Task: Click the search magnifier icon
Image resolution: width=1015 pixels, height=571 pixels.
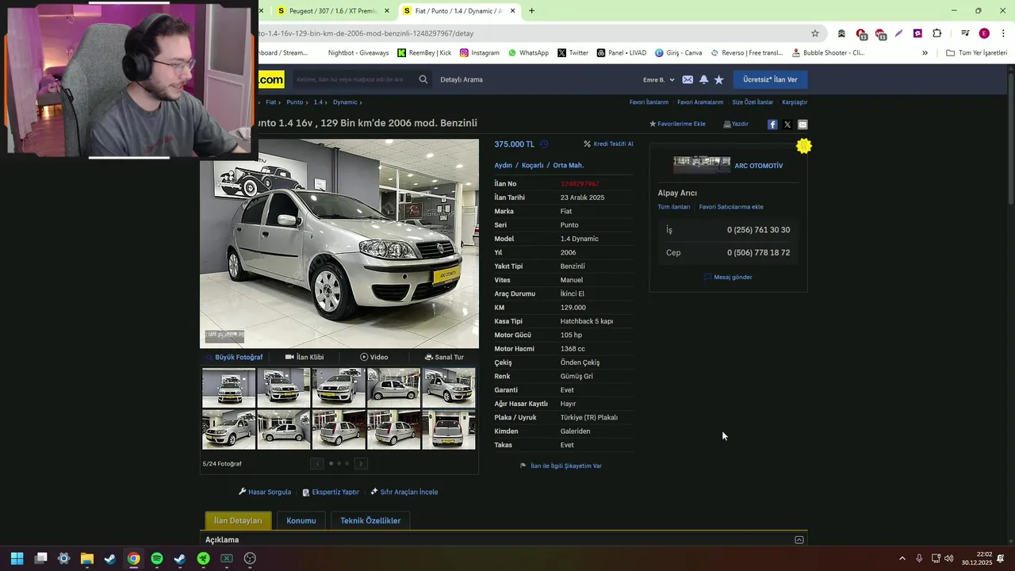Action: click(423, 79)
